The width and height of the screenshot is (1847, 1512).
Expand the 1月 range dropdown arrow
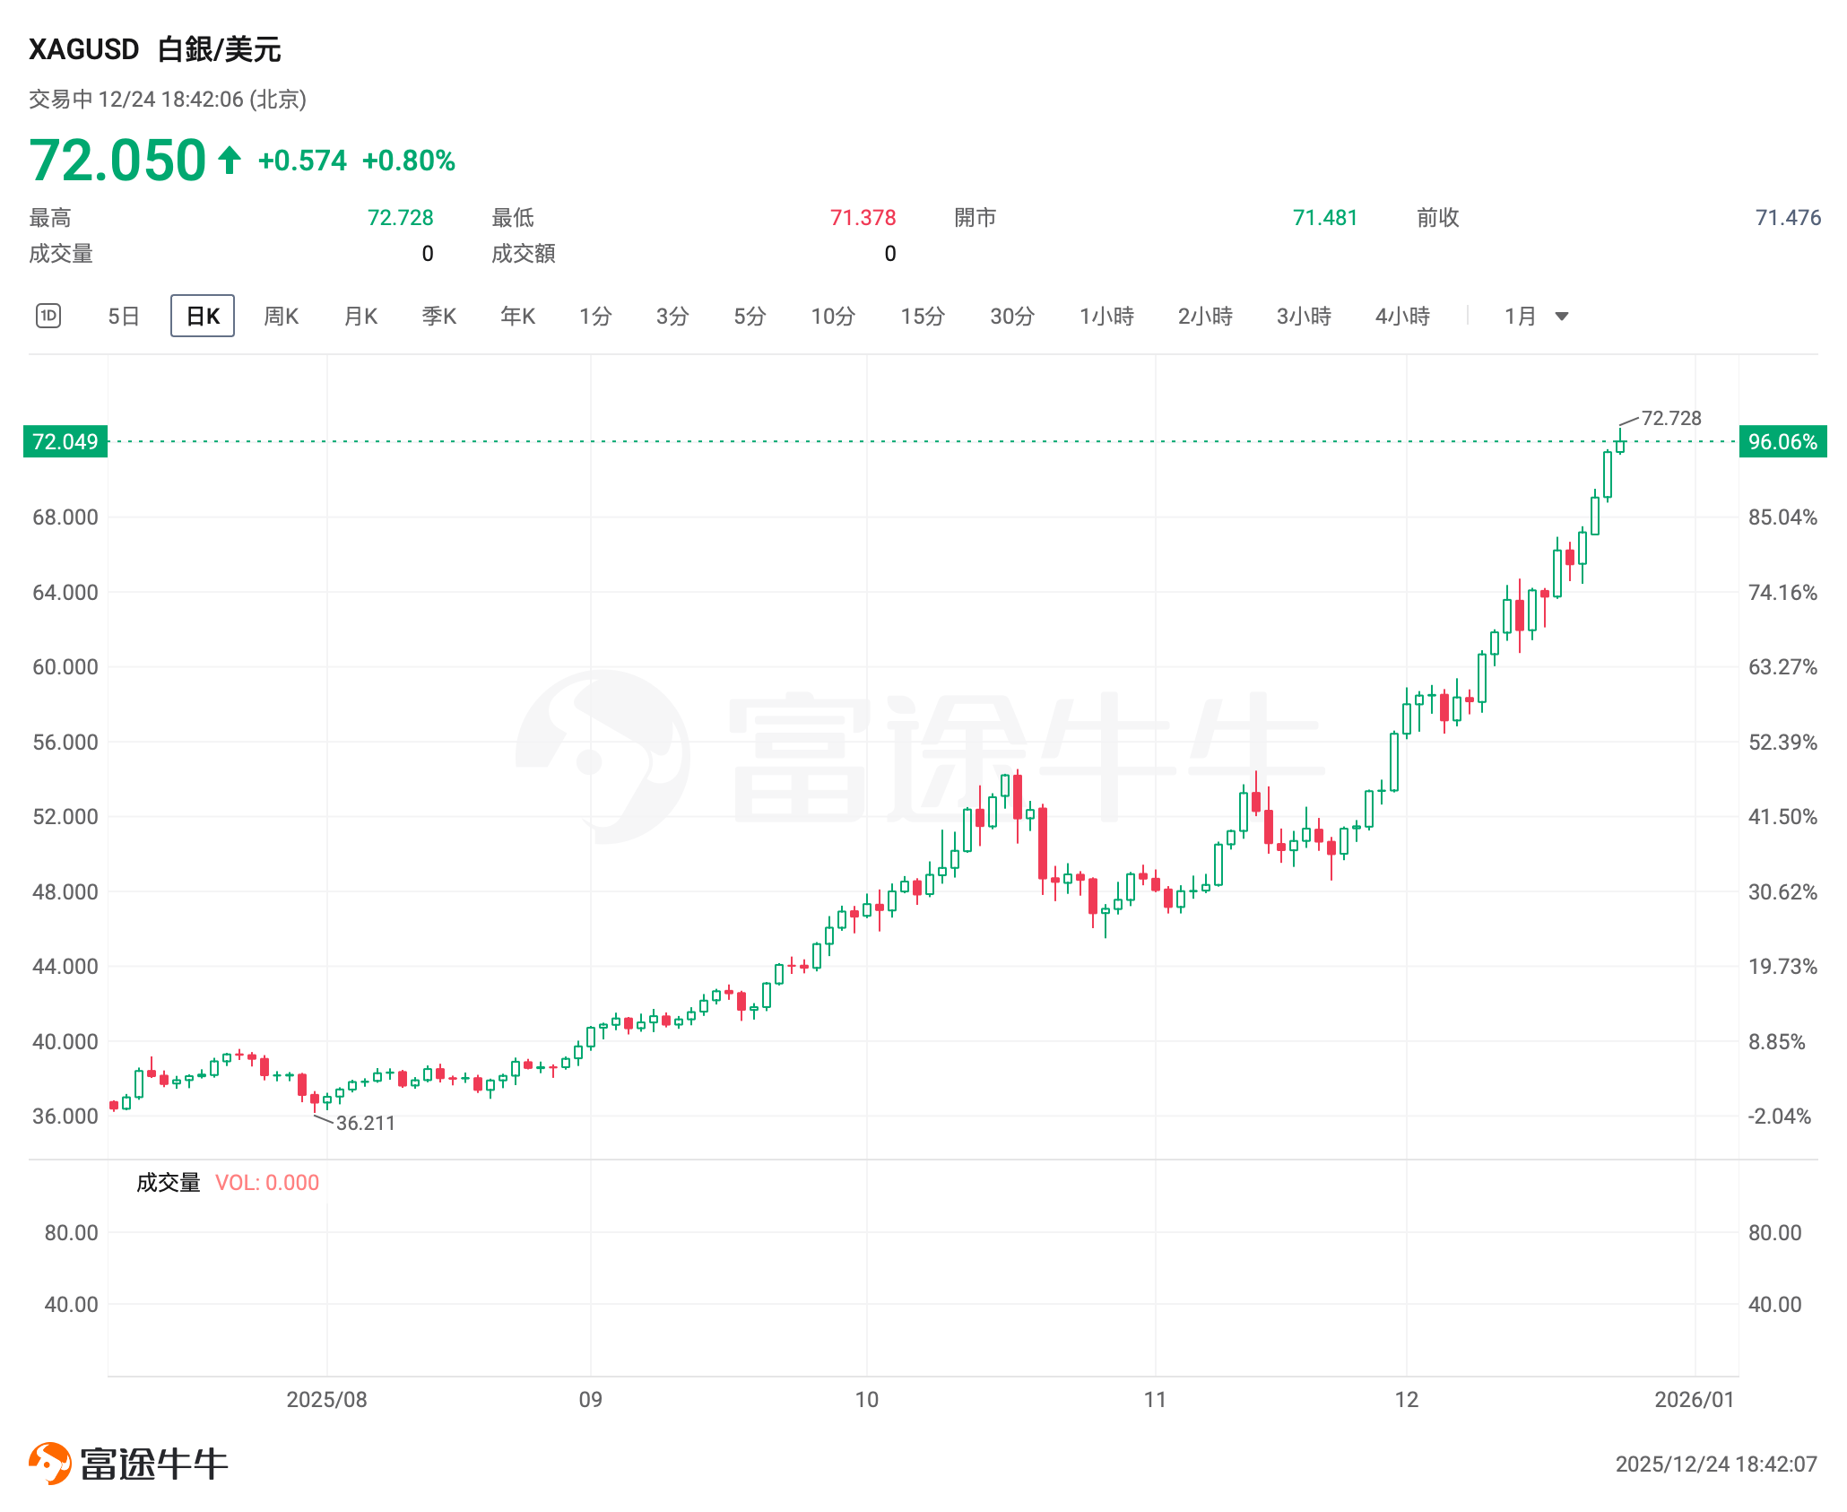coord(1562,317)
